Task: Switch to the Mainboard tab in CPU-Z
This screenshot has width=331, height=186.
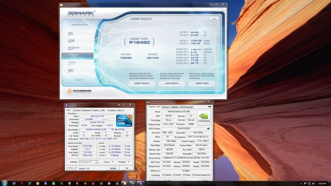Action: coord(86,110)
